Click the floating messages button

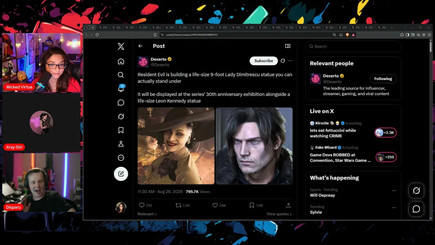[x=416, y=209]
